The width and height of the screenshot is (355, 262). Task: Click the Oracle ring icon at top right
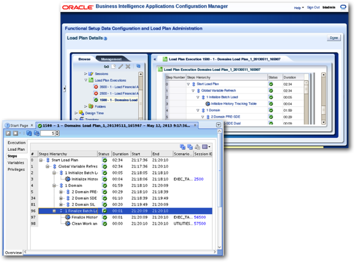coord(343,7)
